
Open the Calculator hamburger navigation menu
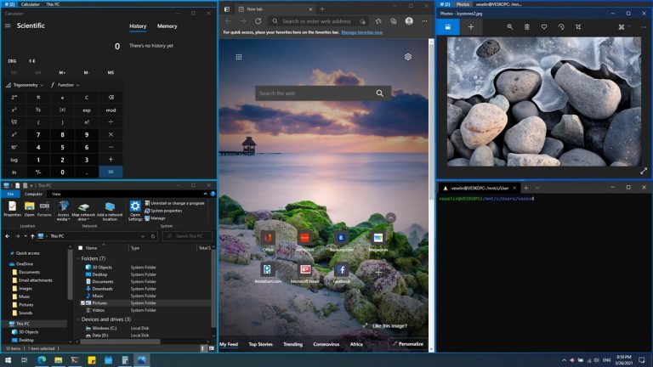click(x=8, y=25)
